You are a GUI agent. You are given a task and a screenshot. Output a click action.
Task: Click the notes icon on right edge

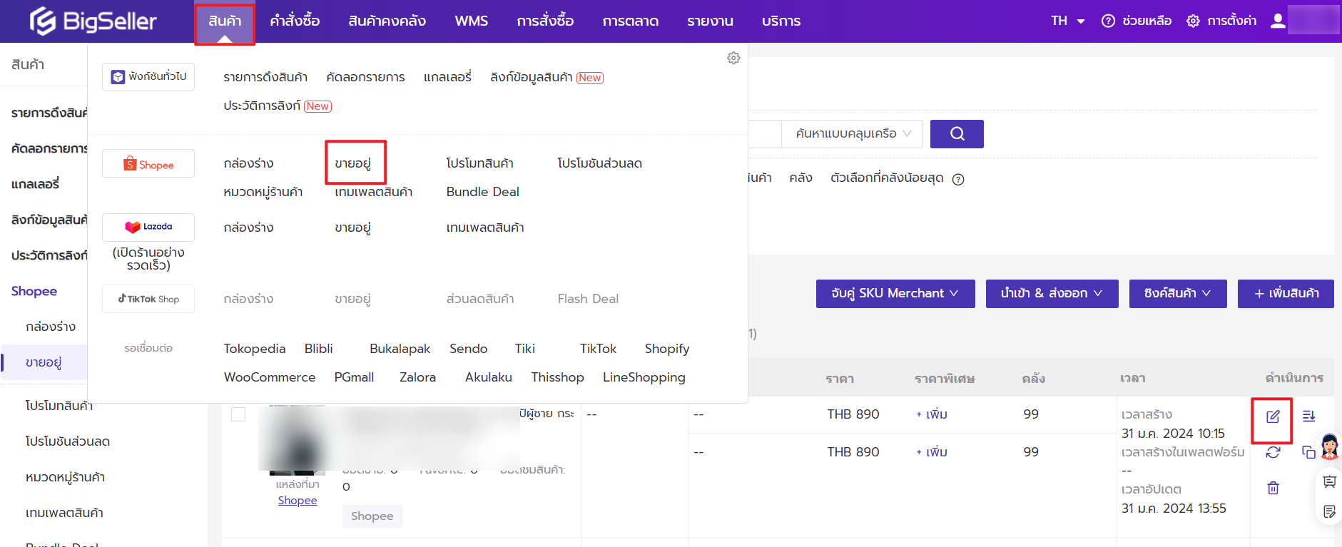click(x=1329, y=511)
